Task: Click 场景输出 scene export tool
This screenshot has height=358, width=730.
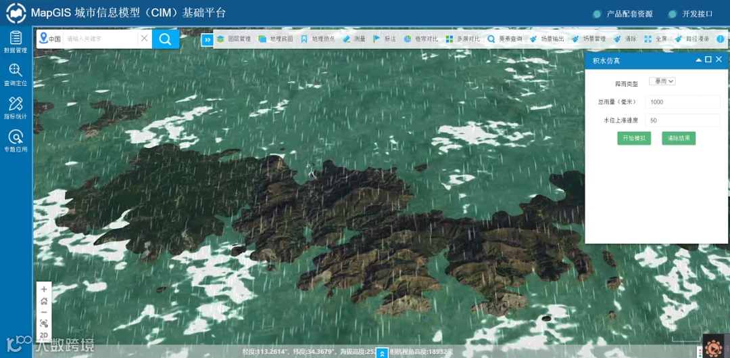Action: [547, 40]
